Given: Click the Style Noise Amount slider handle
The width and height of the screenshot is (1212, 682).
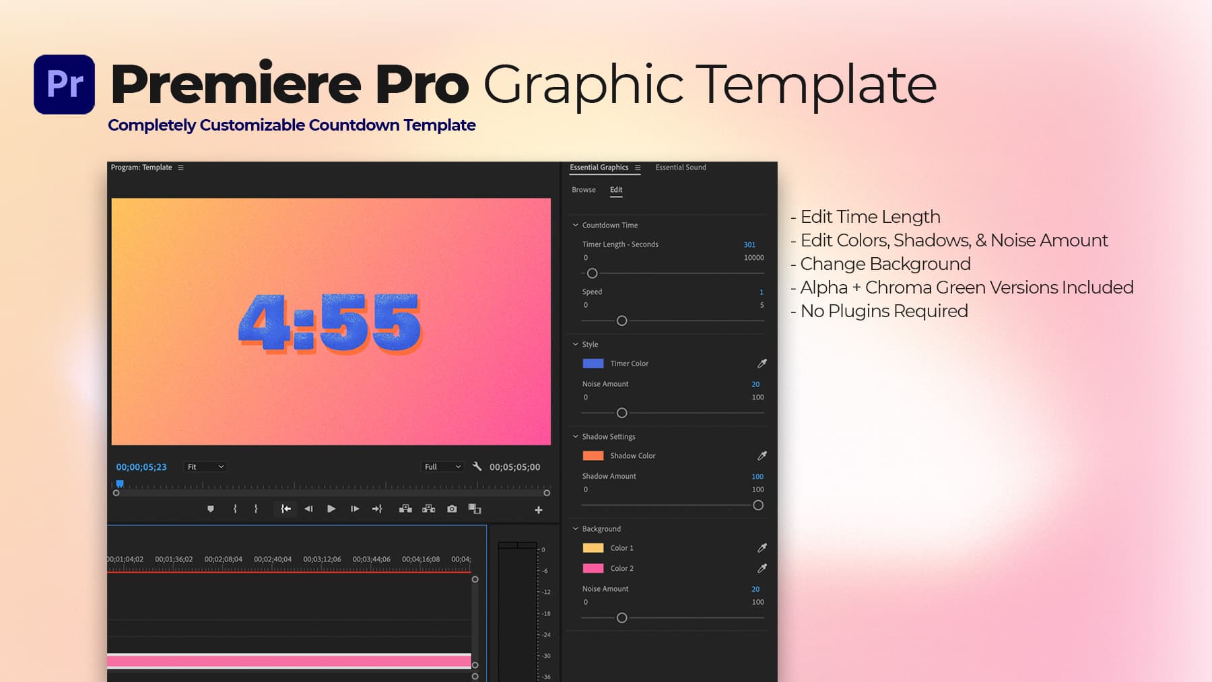Looking at the screenshot, I should click(x=622, y=413).
